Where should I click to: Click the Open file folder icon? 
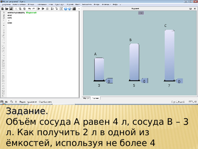6,9
